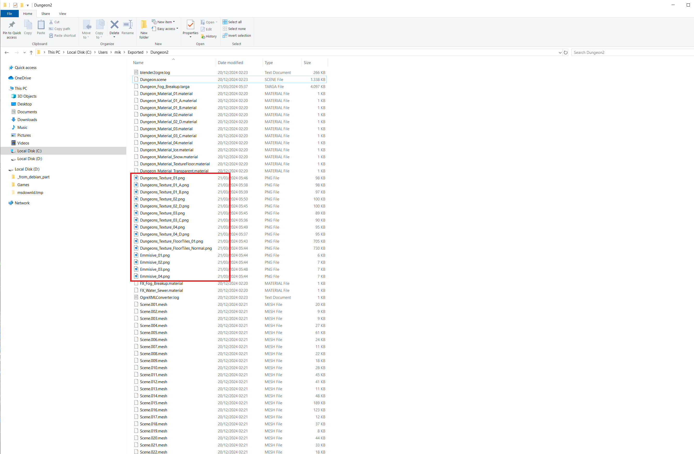
Task: Click the Invert selection icon
Action: pyautogui.click(x=225, y=36)
